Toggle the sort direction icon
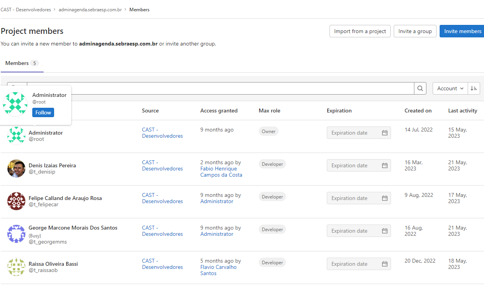 pos(474,88)
